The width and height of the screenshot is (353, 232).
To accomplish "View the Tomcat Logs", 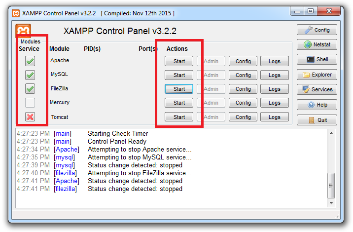I will click(275, 117).
